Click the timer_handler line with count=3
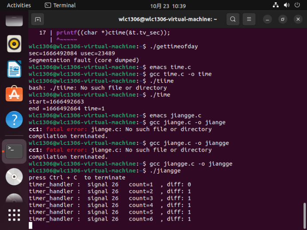This screenshot has width=307, height=230. pos(110,199)
